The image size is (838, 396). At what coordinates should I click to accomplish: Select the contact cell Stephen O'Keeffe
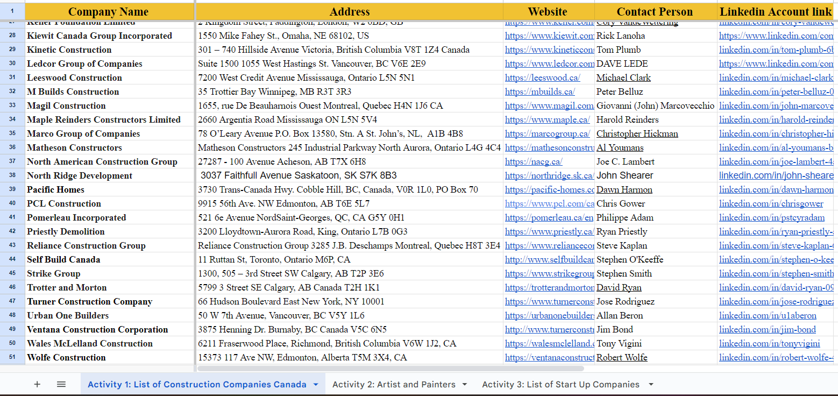point(656,260)
